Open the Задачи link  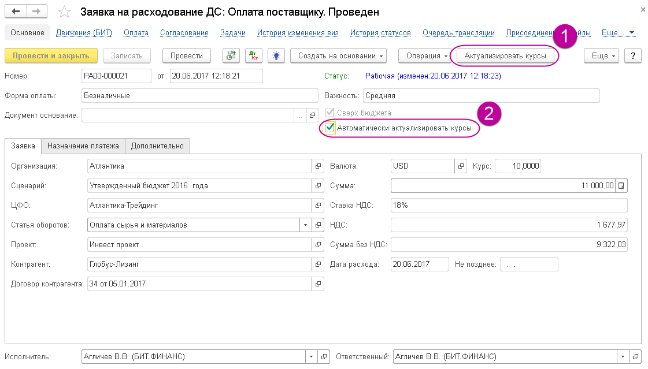coord(233,32)
